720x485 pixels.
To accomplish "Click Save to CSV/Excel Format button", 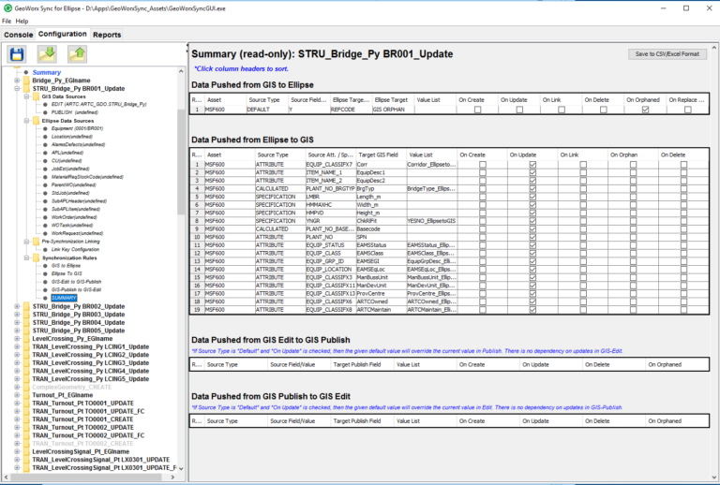I will click(x=667, y=54).
